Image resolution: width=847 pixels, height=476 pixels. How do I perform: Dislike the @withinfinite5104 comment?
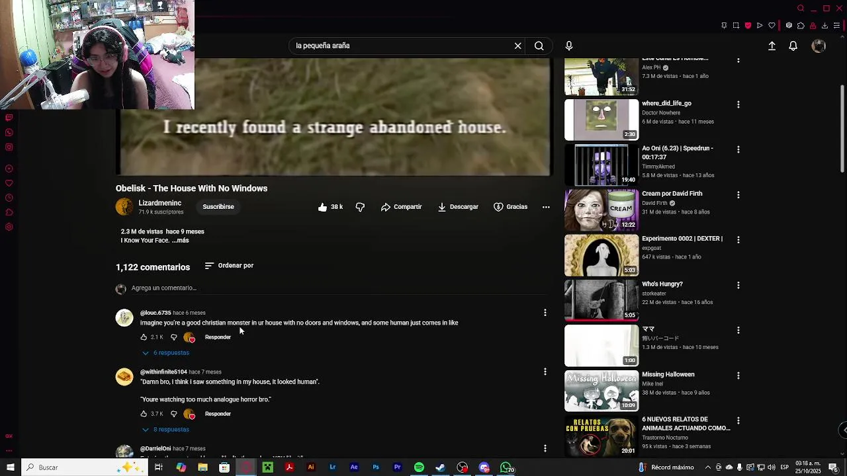[x=173, y=414]
